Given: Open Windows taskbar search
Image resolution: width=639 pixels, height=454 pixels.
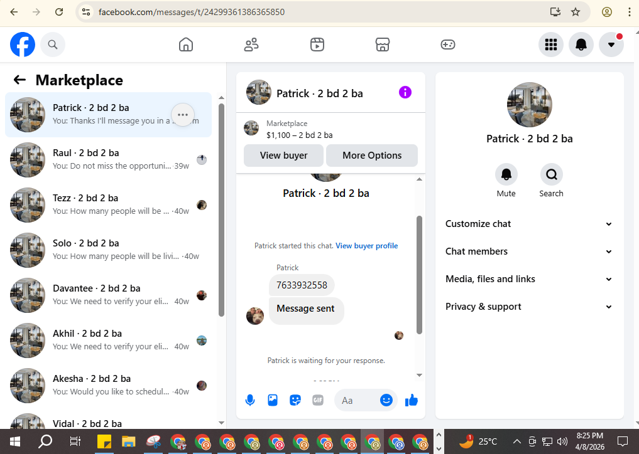Looking at the screenshot, I should click(45, 441).
